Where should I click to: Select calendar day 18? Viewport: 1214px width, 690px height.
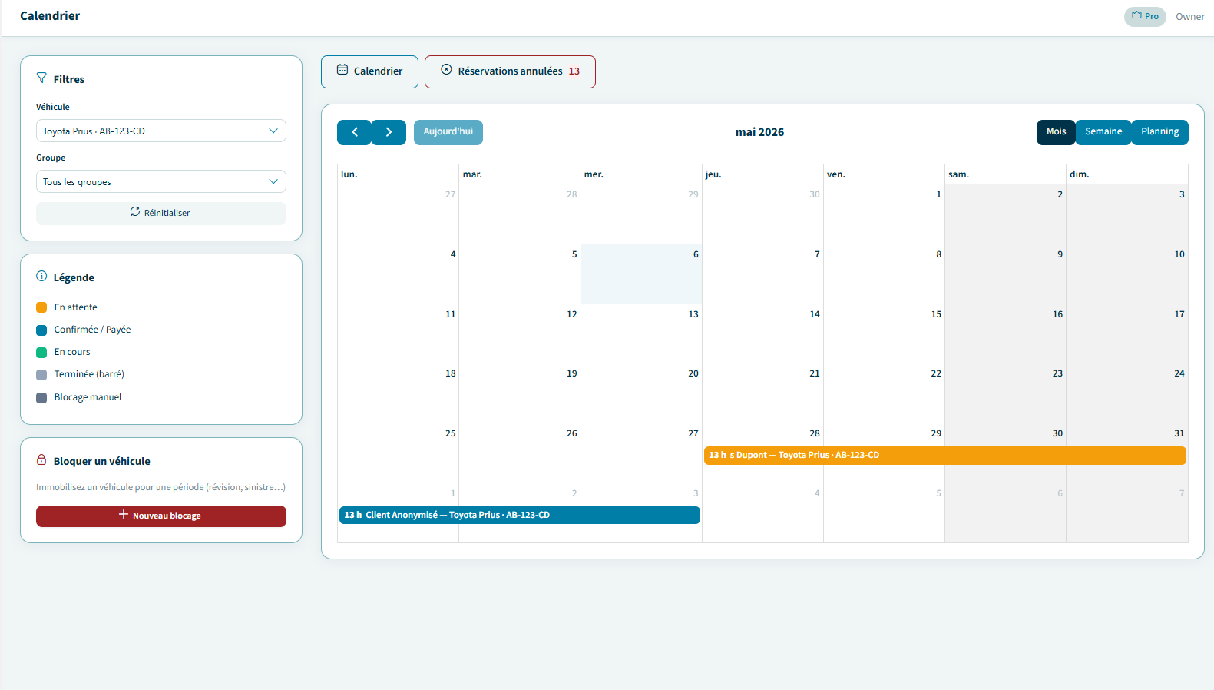[x=399, y=393]
